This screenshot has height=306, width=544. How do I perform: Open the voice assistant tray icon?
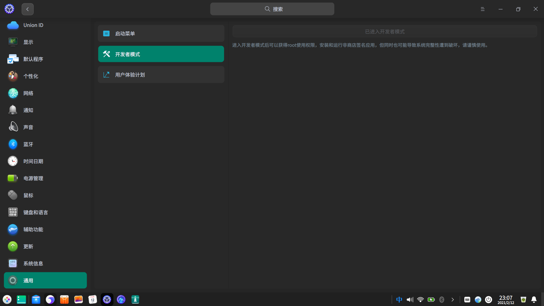click(478, 299)
